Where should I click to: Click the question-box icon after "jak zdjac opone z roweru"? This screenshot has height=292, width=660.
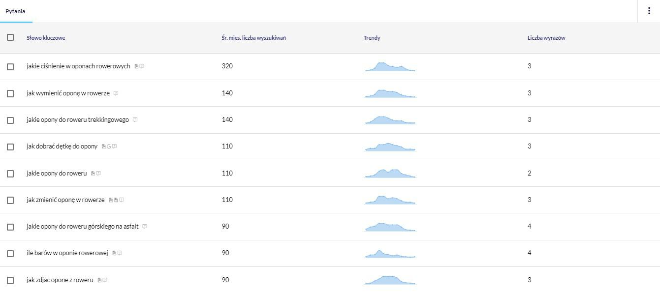click(x=105, y=280)
